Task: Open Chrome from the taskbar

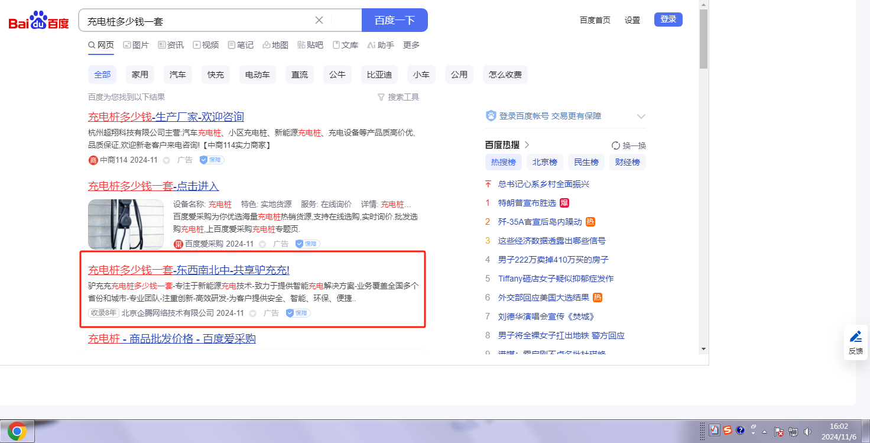Action: click(x=17, y=432)
